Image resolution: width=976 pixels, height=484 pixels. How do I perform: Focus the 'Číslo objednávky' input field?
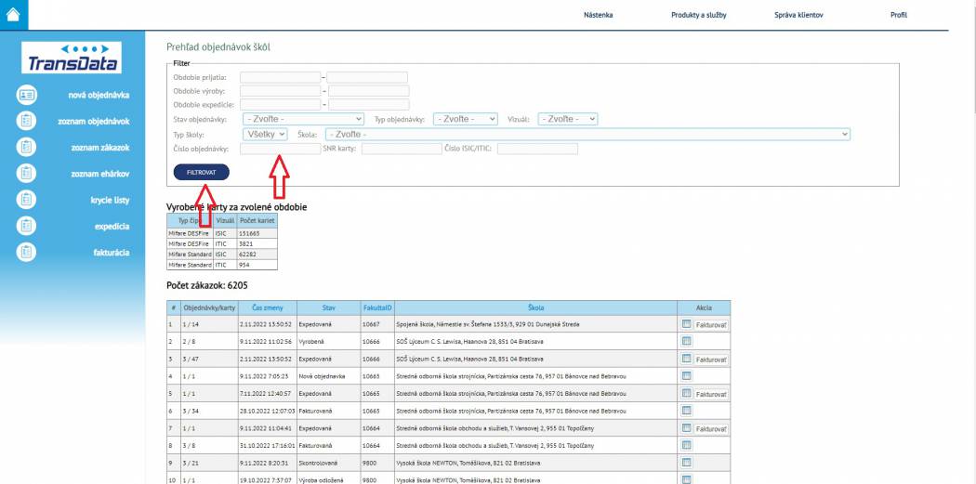pyautogui.click(x=280, y=149)
